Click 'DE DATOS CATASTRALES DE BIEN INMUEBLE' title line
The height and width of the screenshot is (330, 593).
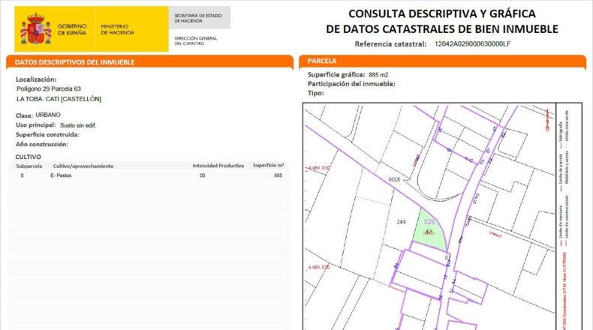(441, 29)
